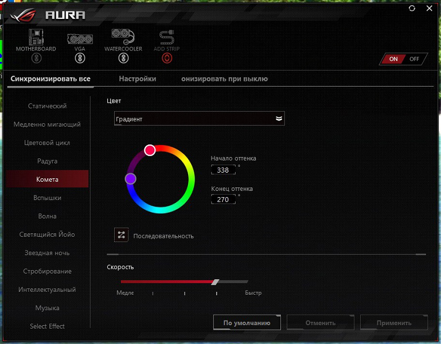Toggle sync link under Watercooler
The height and width of the screenshot is (344, 441).
(123, 58)
